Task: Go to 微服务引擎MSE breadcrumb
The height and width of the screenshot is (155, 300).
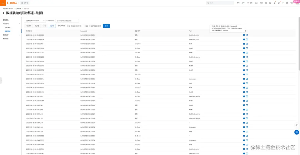Action: (x=8, y=9)
